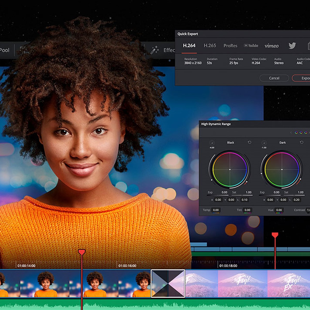Toggle bypass above the Black wheel
310x310 pixels.
point(212,143)
